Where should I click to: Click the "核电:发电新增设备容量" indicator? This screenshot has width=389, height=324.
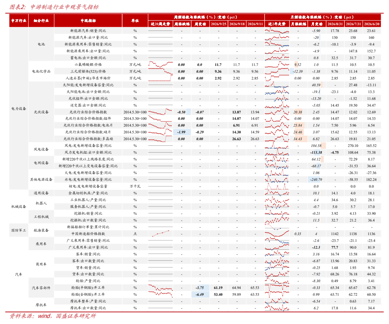point(88,186)
